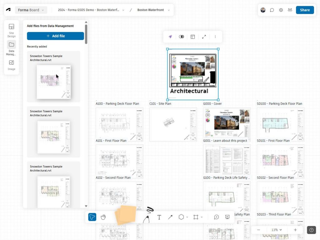Switch to the Site Design panel

coord(12,30)
